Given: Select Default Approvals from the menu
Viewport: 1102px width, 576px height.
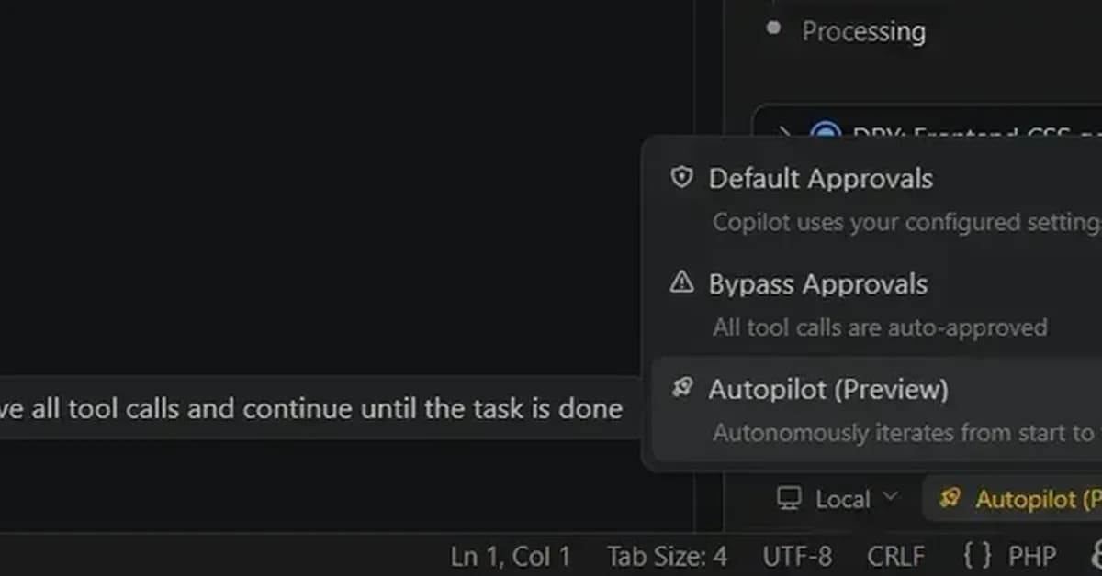Looking at the screenshot, I should pos(820,178).
